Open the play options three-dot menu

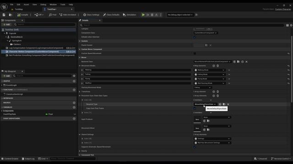coord(161,15)
